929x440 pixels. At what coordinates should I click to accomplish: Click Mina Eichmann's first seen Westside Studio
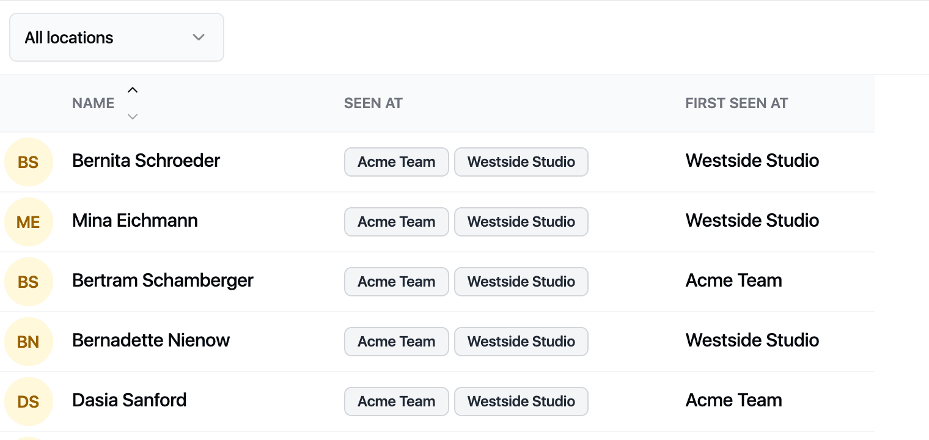(x=752, y=221)
